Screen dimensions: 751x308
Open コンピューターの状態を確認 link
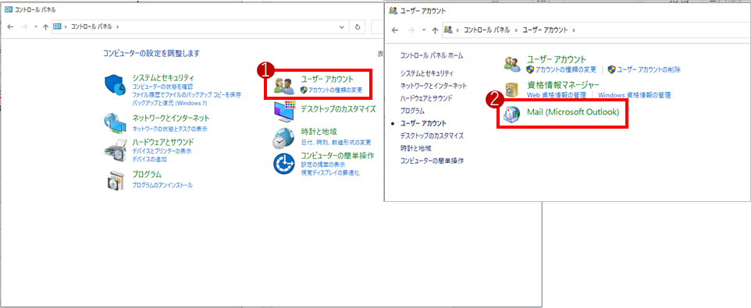pyautogui.click(x=162, y=87)
